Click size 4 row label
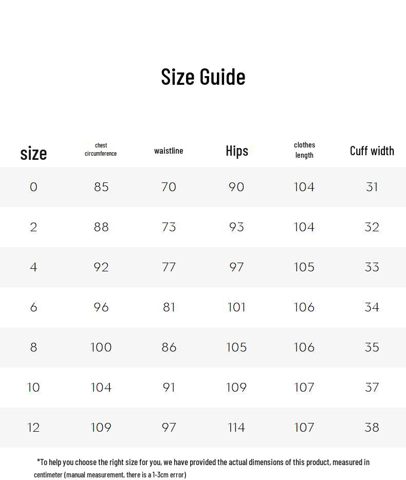 point(33,267)
